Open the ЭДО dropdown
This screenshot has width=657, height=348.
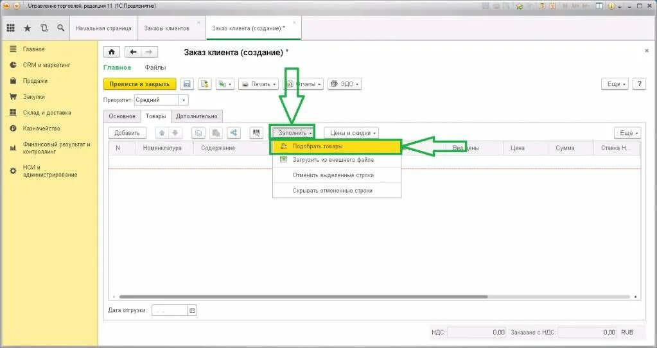click(x=344, y=83)
